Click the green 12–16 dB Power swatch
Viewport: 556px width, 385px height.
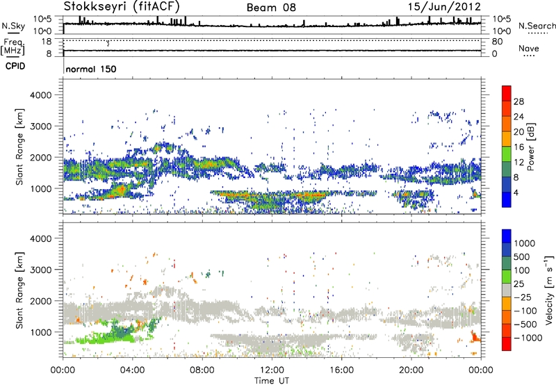click(x=507, y=154)
